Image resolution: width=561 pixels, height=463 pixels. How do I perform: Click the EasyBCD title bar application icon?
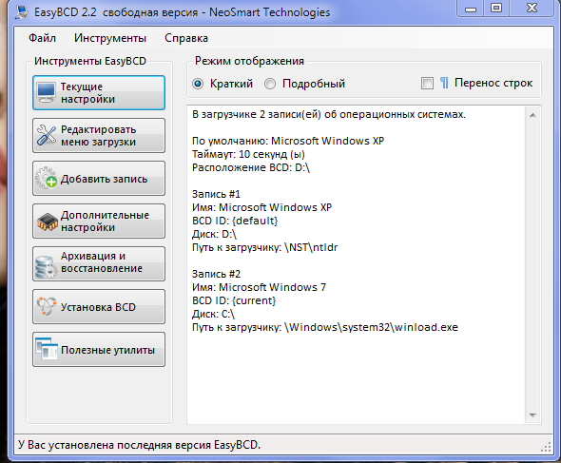(x=22, y=12)
